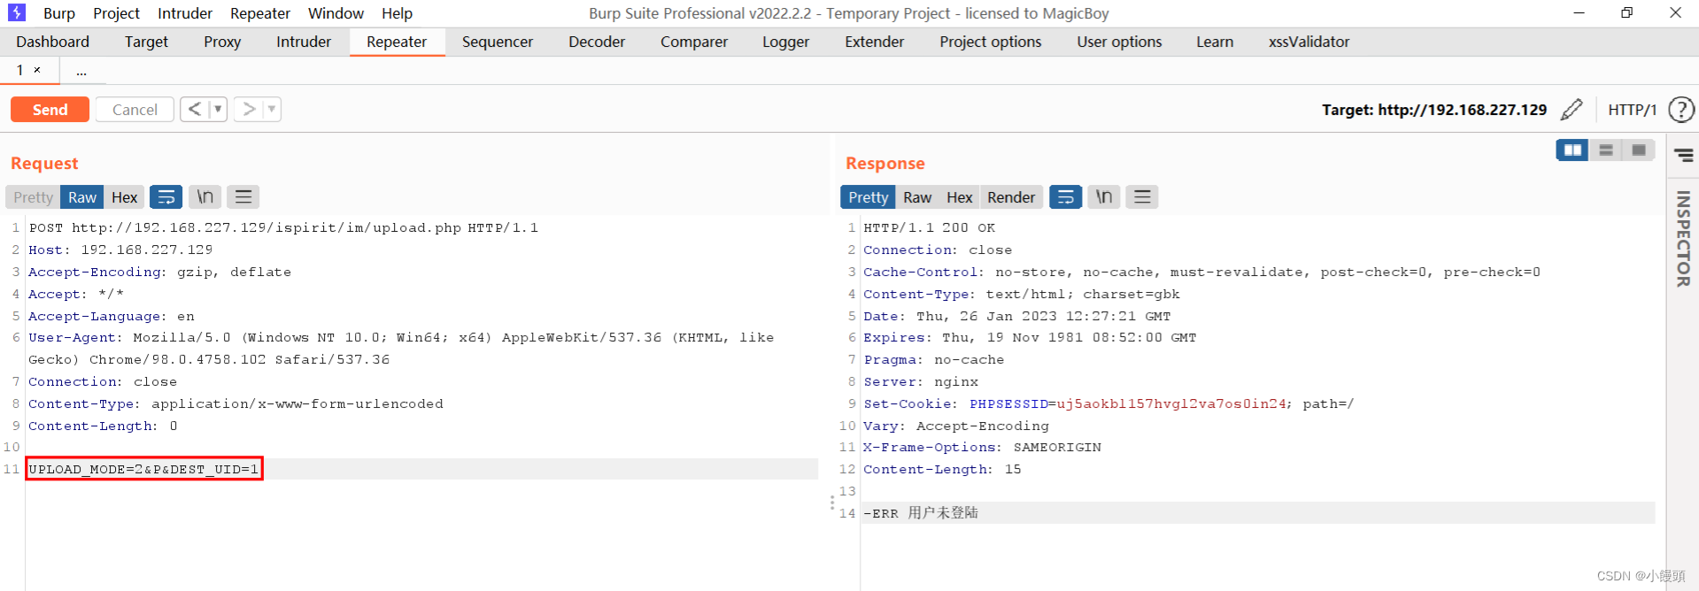Toggle non-printable \n characters in Request panel
Viewport: 1699px width, 591px height.
click(205, 197)
